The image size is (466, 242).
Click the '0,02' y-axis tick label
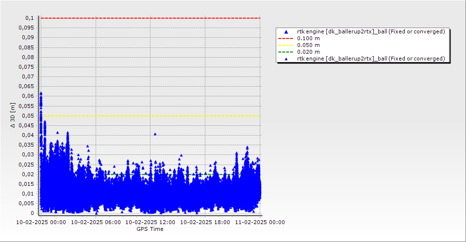click(x=28, y=174)
